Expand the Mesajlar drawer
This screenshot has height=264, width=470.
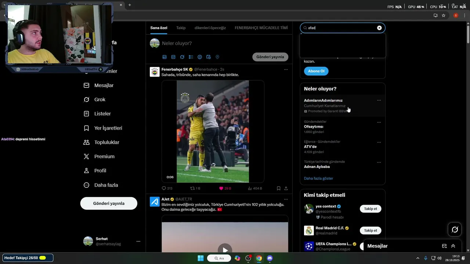pyautogui.click(x=453, y=246)
